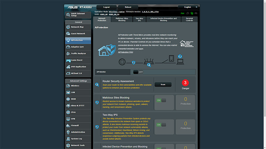Switch to Malicious Sites Blocking tab
The width and height of the screenshot is (266, 149).
[x=122, y=19]
